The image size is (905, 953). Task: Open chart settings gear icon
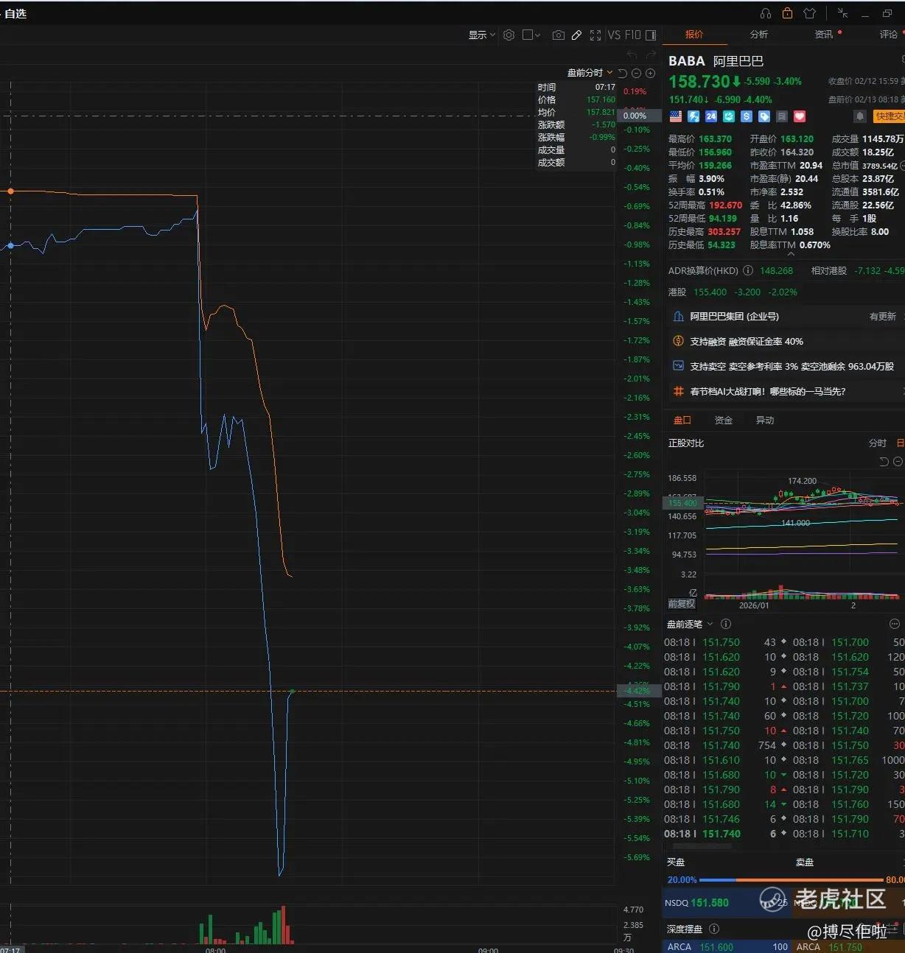(x=509, y=35)
